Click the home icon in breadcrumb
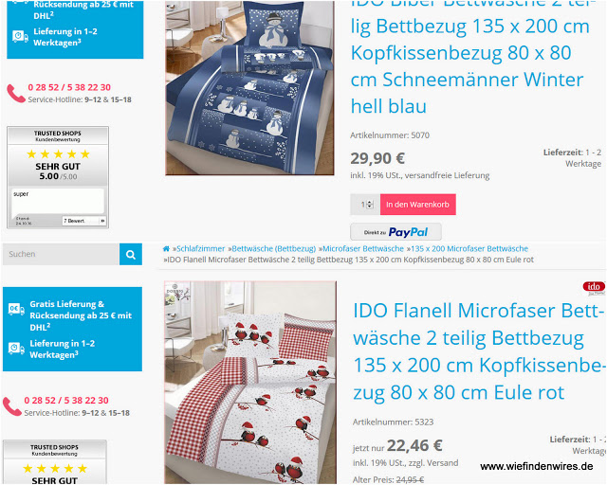607x485 pixels. tap(166, 249)
